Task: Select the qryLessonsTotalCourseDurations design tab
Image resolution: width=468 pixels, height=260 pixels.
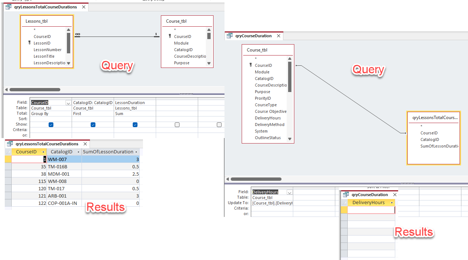Action: coord(46,7)
